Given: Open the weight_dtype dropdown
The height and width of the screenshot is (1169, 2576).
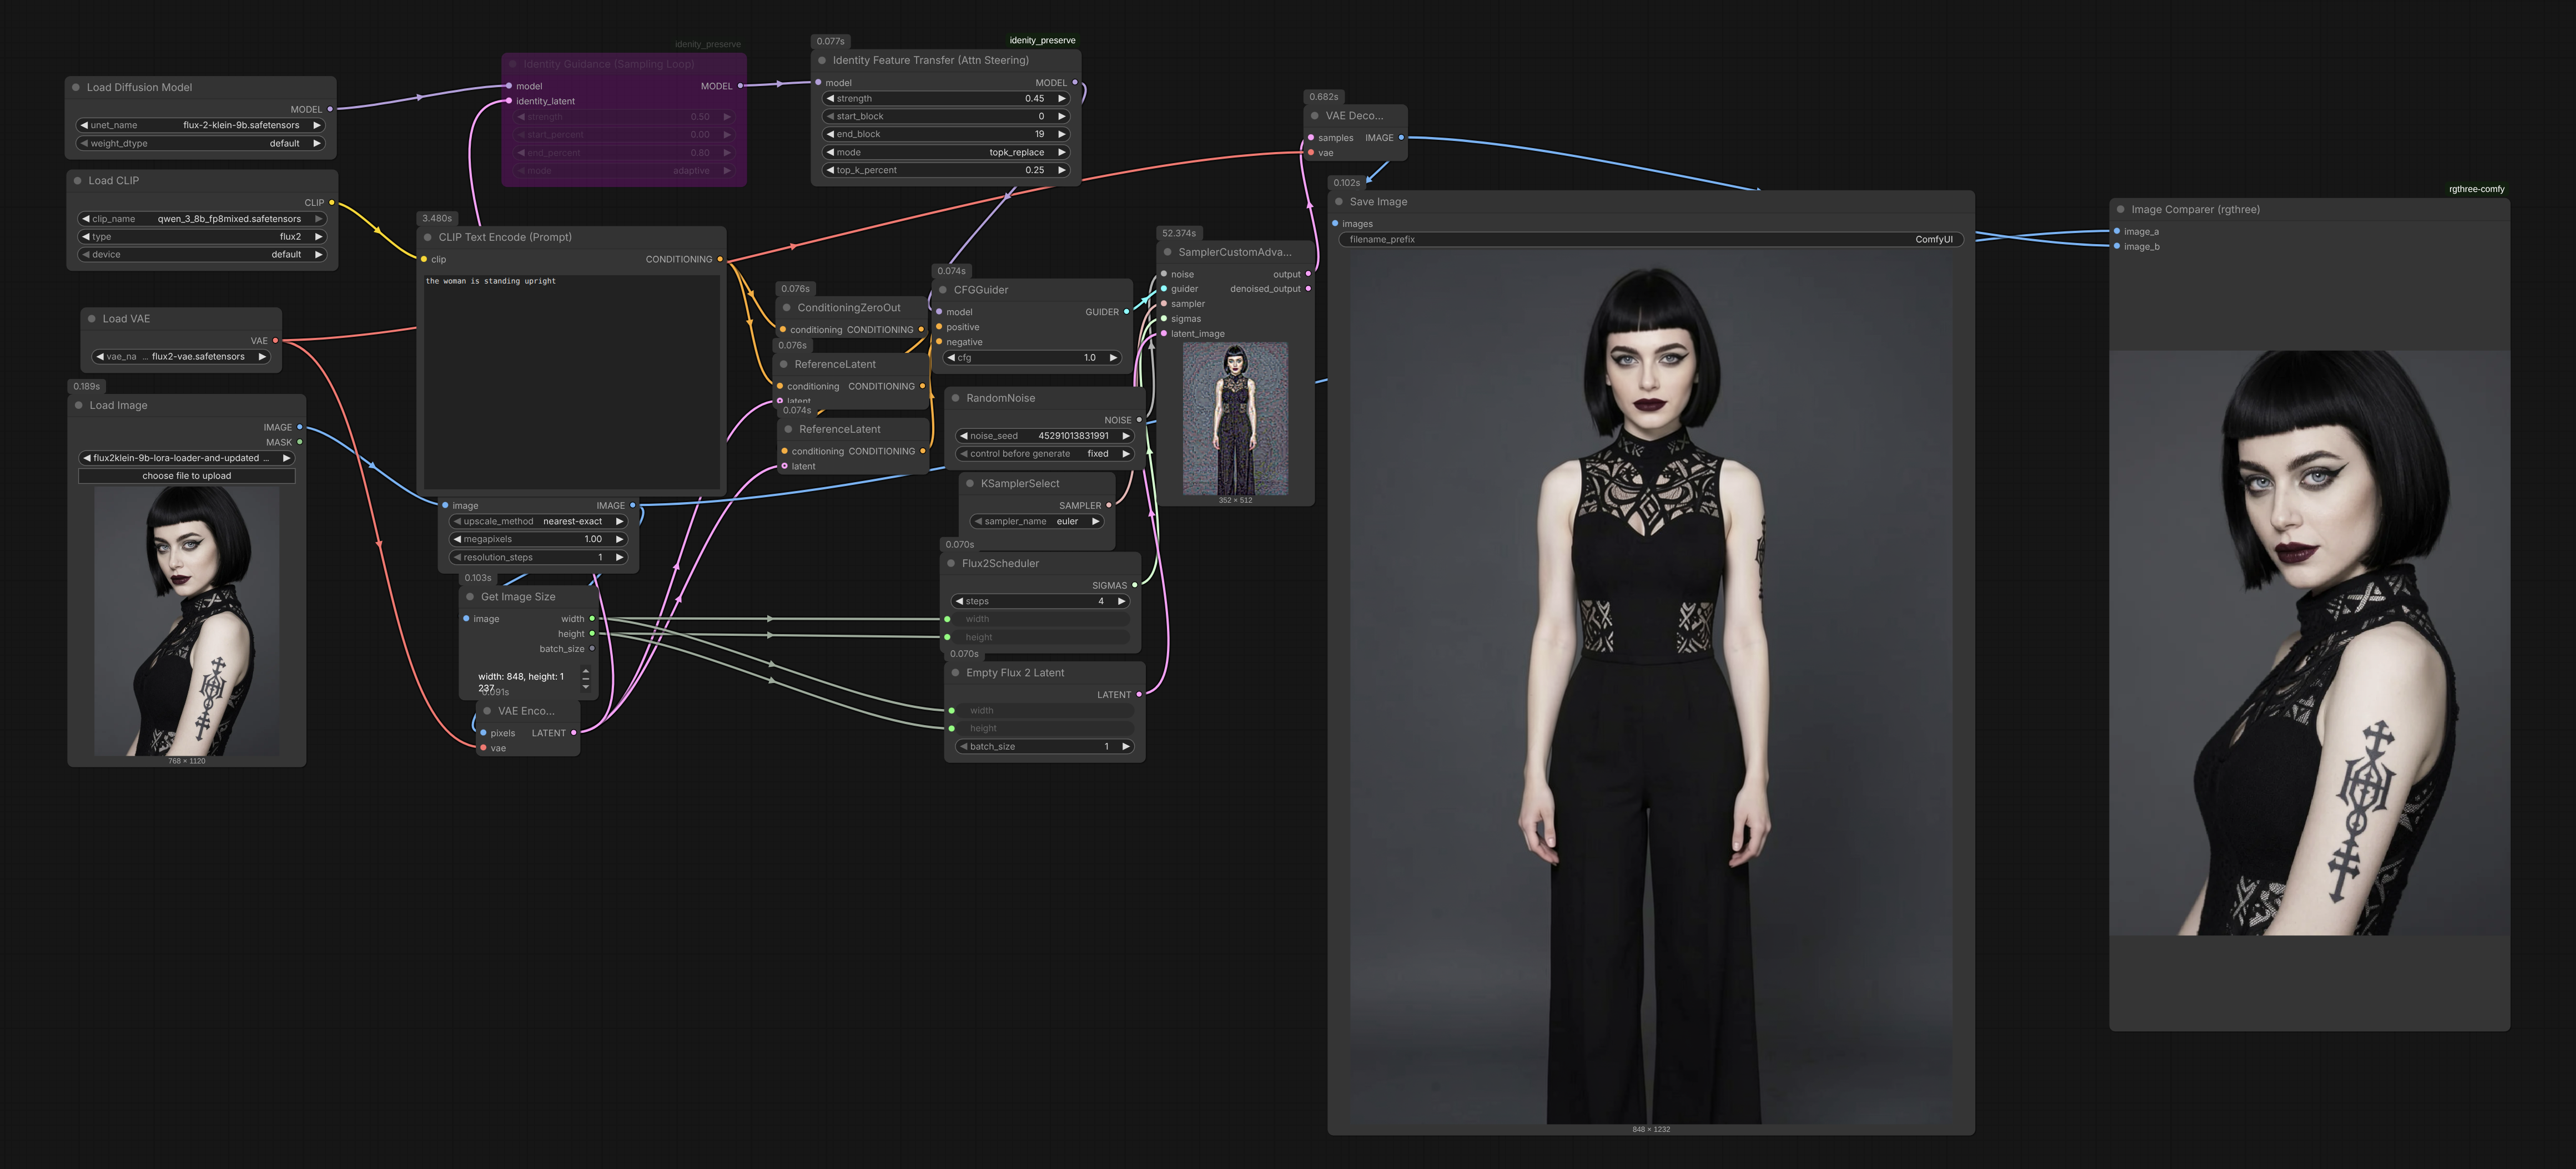Looking at the screenshot, I should point(200,144).
